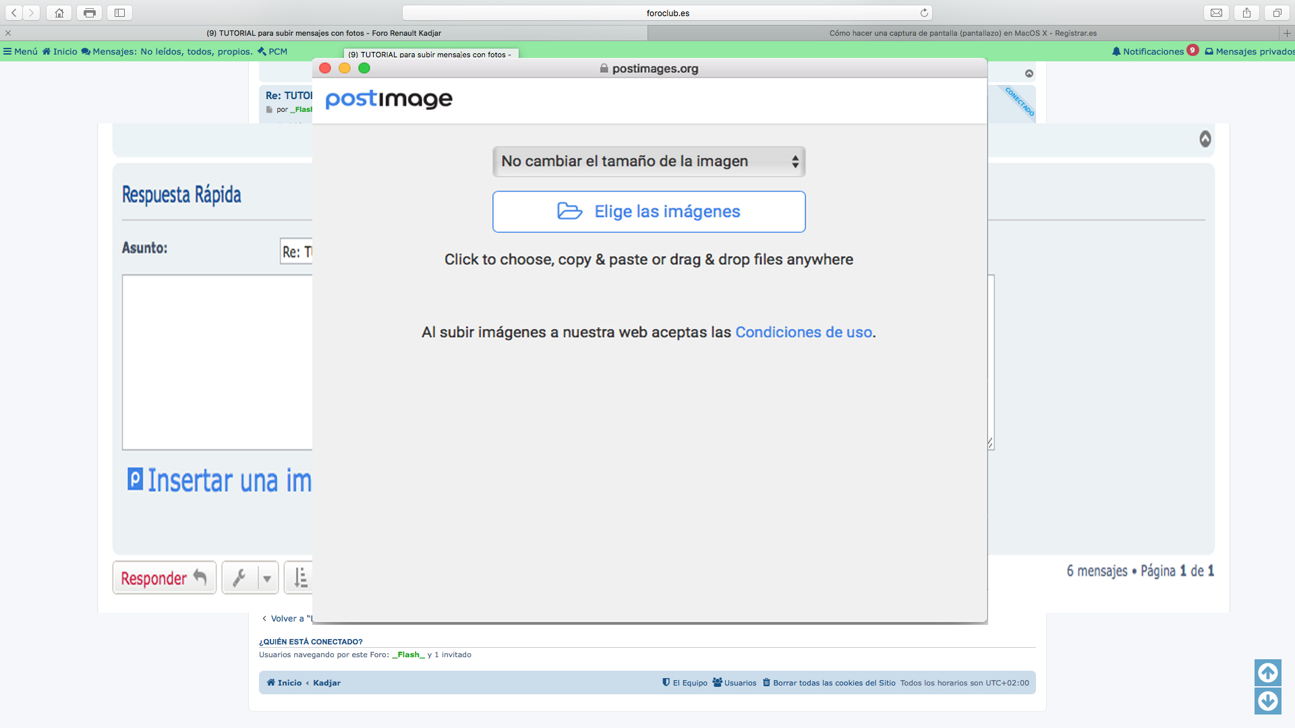Click scroll-to-top arrow button
Image resolution: width=1295 pixels, height=728 pixels.
point(1267,672)
